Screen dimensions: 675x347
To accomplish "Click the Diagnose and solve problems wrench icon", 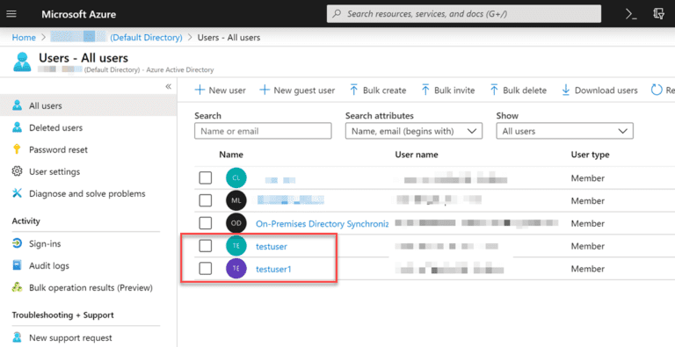I will click(x=17, y=193).
